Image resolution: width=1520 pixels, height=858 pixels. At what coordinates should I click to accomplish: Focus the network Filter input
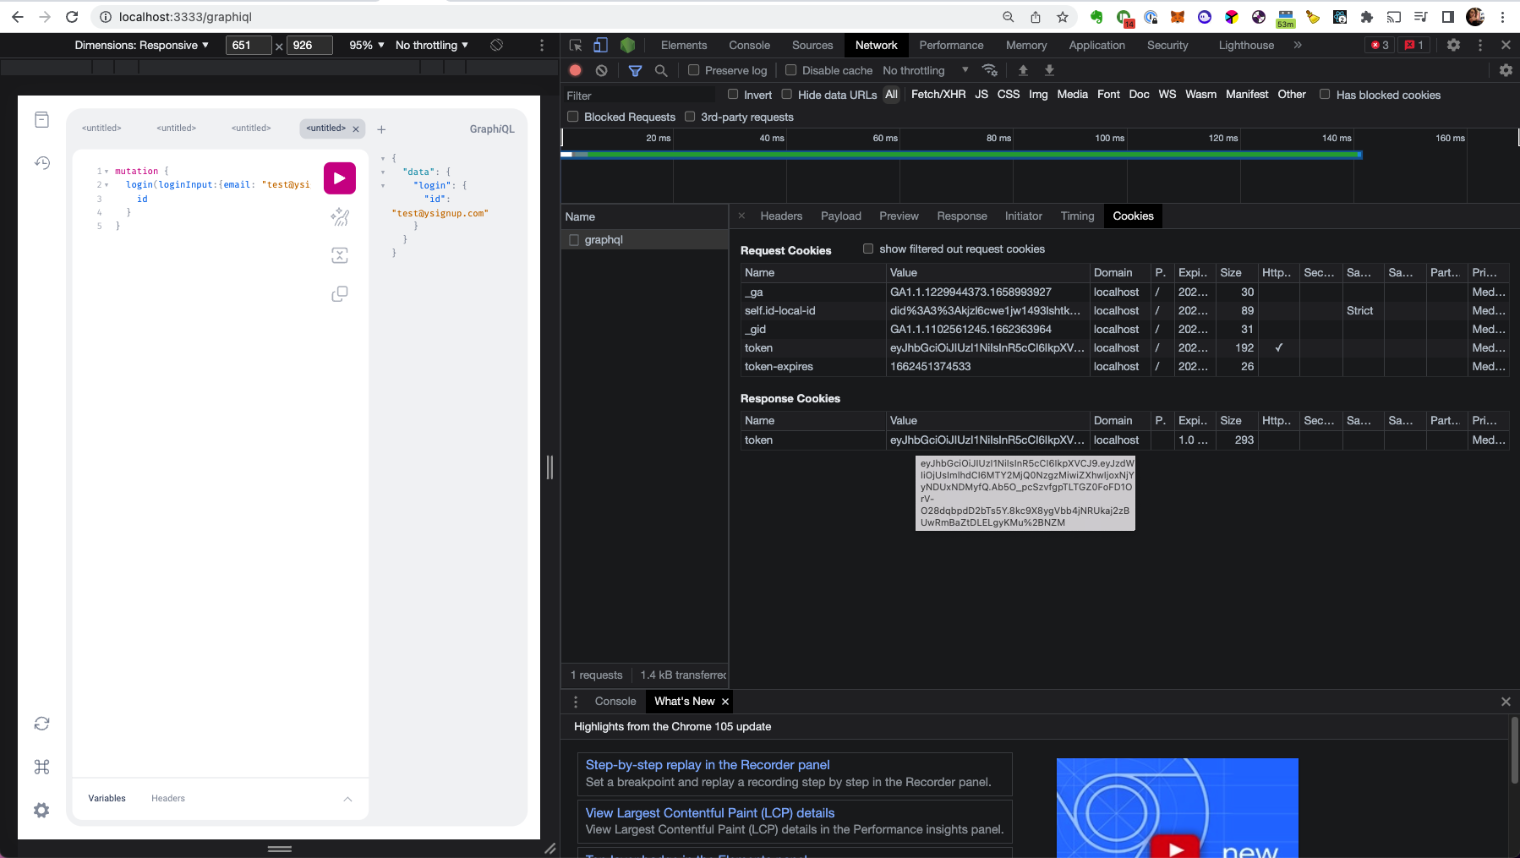(639, 96)
